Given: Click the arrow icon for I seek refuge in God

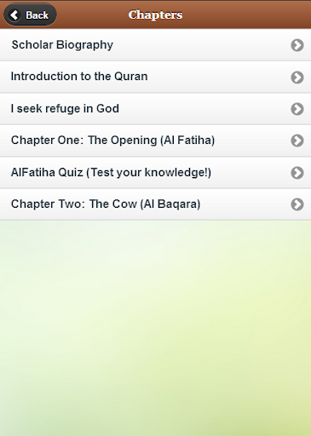Looking at the screenshot, I should point(297,109).
